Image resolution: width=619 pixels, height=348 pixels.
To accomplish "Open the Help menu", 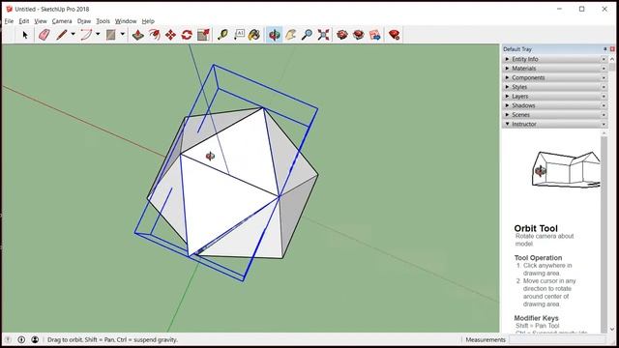I will (x=148, y=21).
